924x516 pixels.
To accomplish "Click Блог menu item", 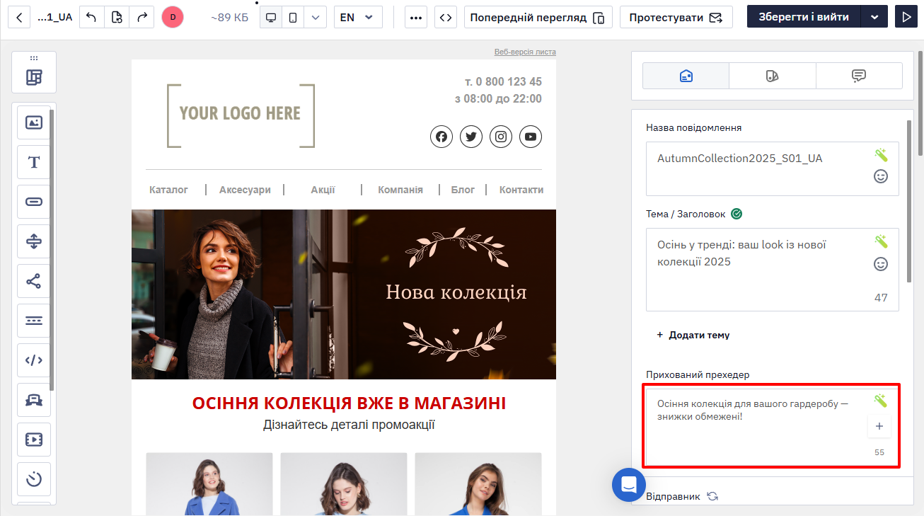I will [x=463, y=190].
